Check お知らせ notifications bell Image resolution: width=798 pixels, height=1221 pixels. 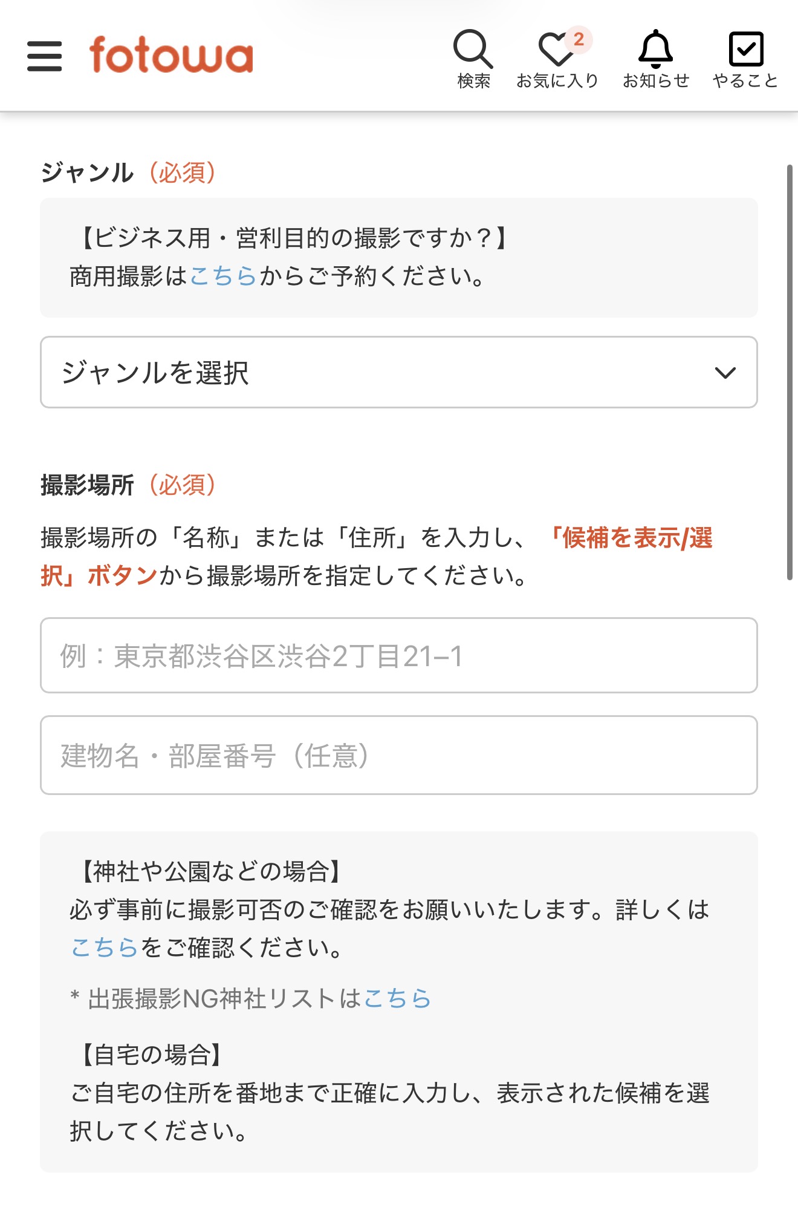click(657, 56)
